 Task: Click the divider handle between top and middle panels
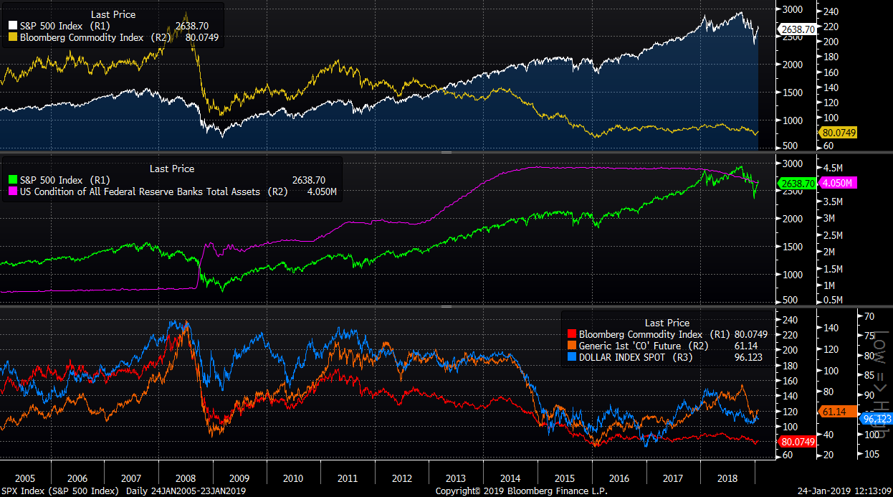click(446, 153)
